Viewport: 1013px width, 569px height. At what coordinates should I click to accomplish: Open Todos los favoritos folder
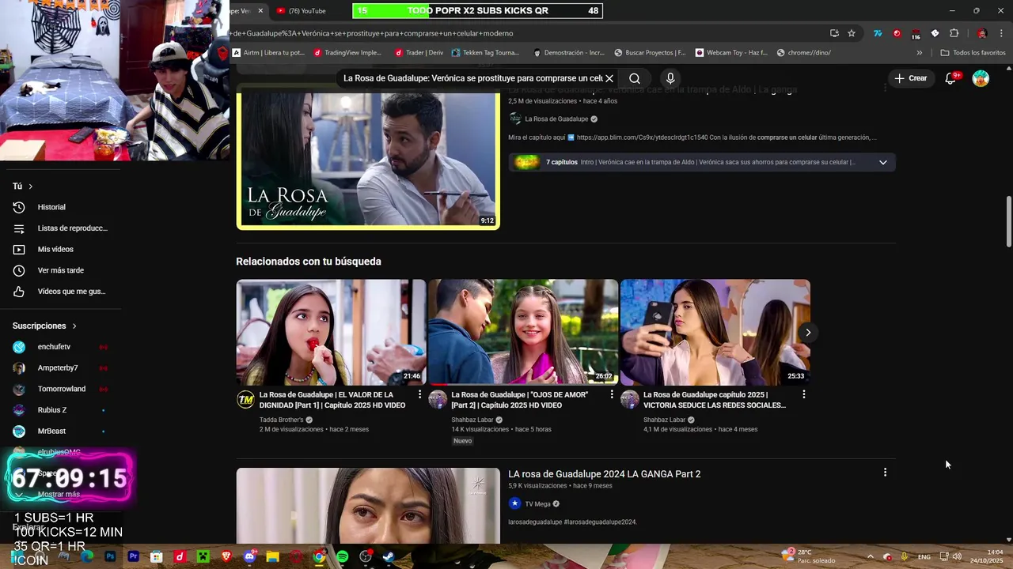pyautogui.click(x=973, y=53)
